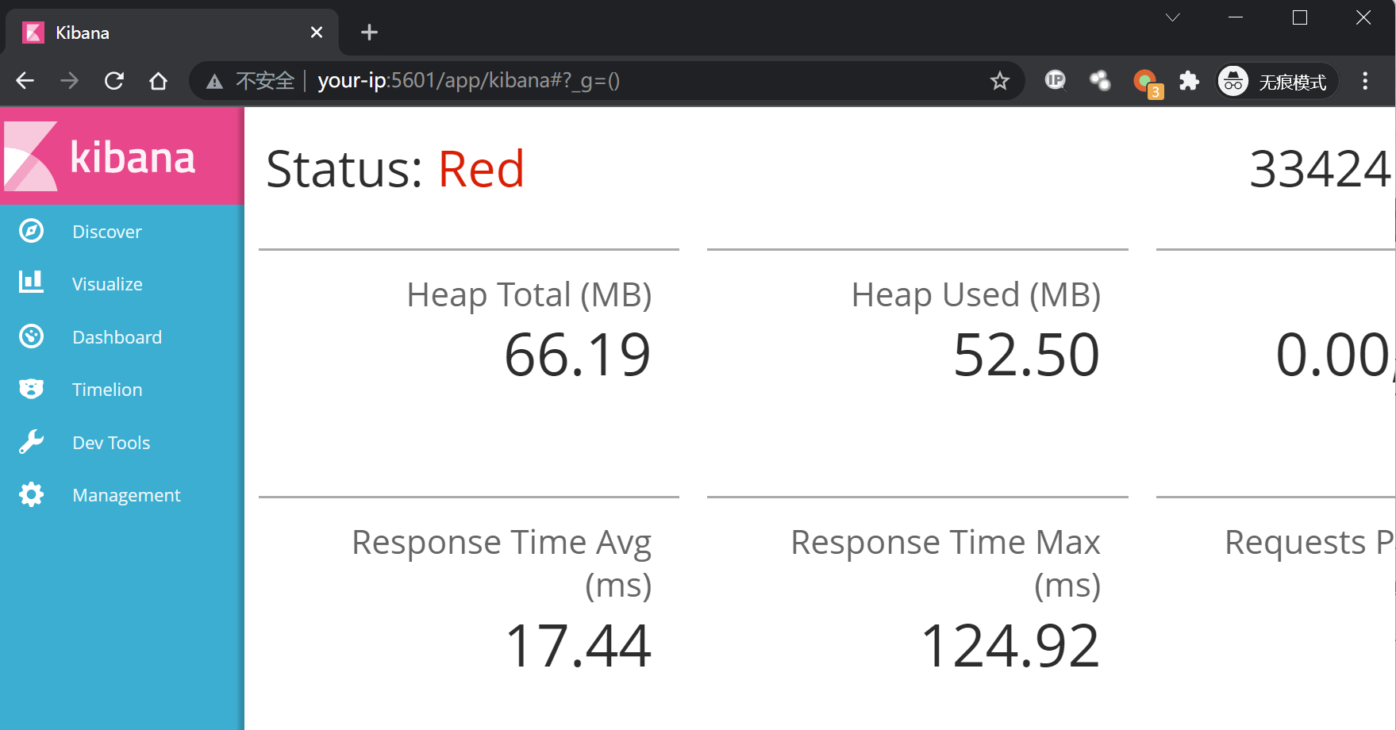The height and width of the screenshot is (730, 1396).
Task: Select Discover in the sidebar
Action: click(107, 232)
